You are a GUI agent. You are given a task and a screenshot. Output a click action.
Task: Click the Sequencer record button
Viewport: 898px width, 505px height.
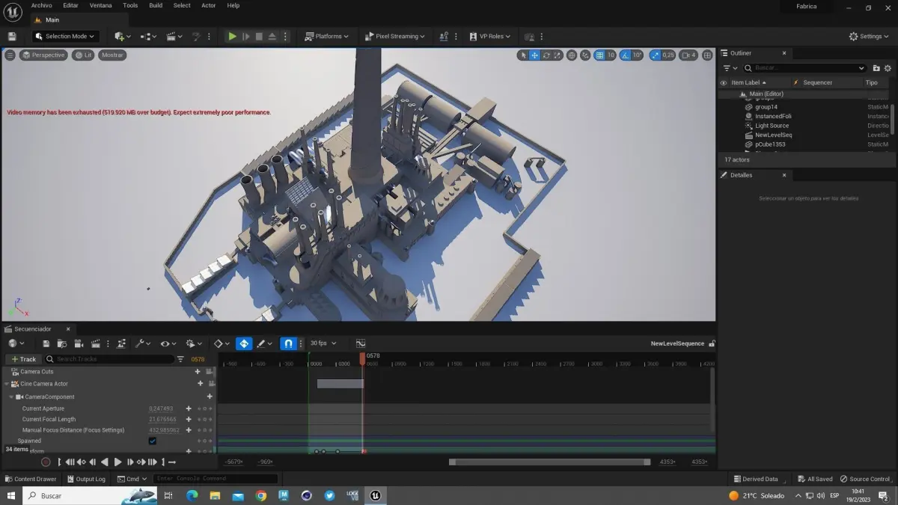pos(46,462)
